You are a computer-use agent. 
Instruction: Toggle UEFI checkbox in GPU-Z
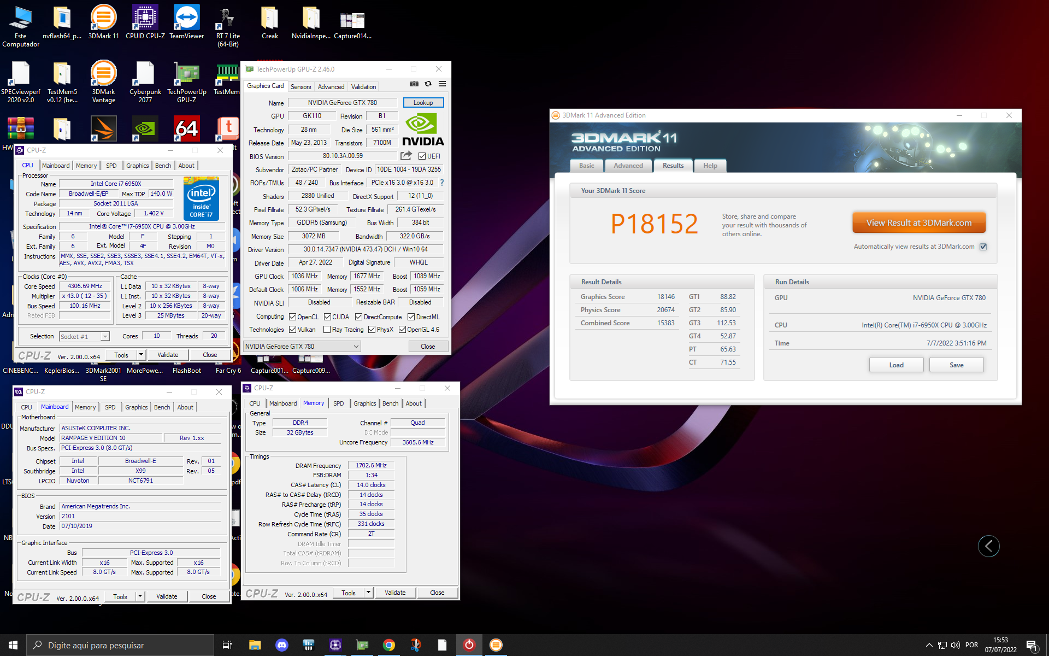click(422, 156)
